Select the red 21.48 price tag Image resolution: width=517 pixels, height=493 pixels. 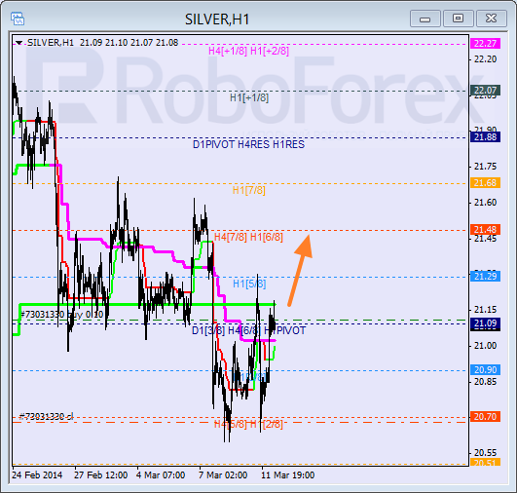[485, 229]
